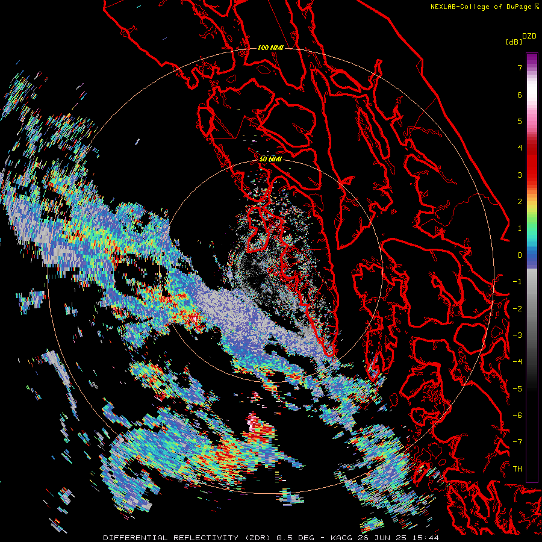This screenshot has height=542, width=542.
Task: Click the (ZDR) abbreviation in caption
Action: pyautogui.click(x=258, y=538)
